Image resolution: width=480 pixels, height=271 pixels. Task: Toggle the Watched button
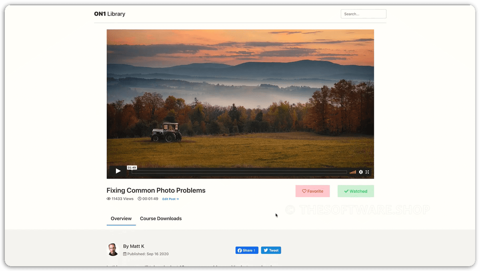coord(356,191)
